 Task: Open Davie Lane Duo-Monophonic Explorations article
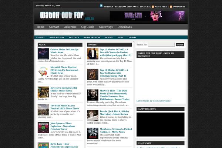pos(64,145)
